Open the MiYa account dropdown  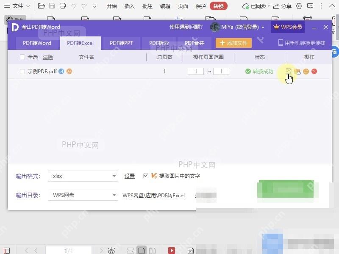coord(237,27)
